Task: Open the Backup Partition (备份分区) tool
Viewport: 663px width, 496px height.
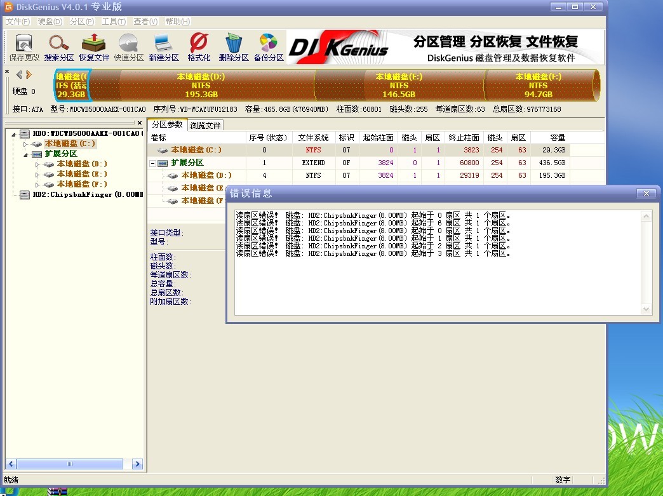Action: [x=269, y=48]
